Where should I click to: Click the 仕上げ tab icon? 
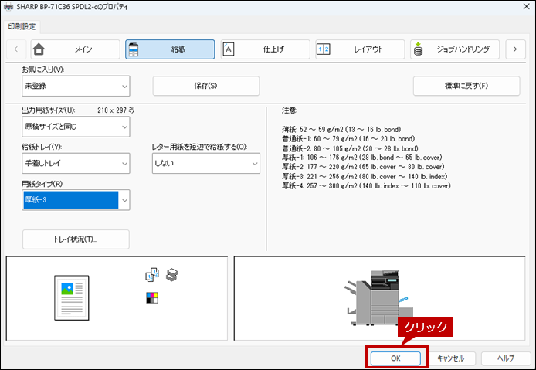pyautogui.click(x=229, y=49)
